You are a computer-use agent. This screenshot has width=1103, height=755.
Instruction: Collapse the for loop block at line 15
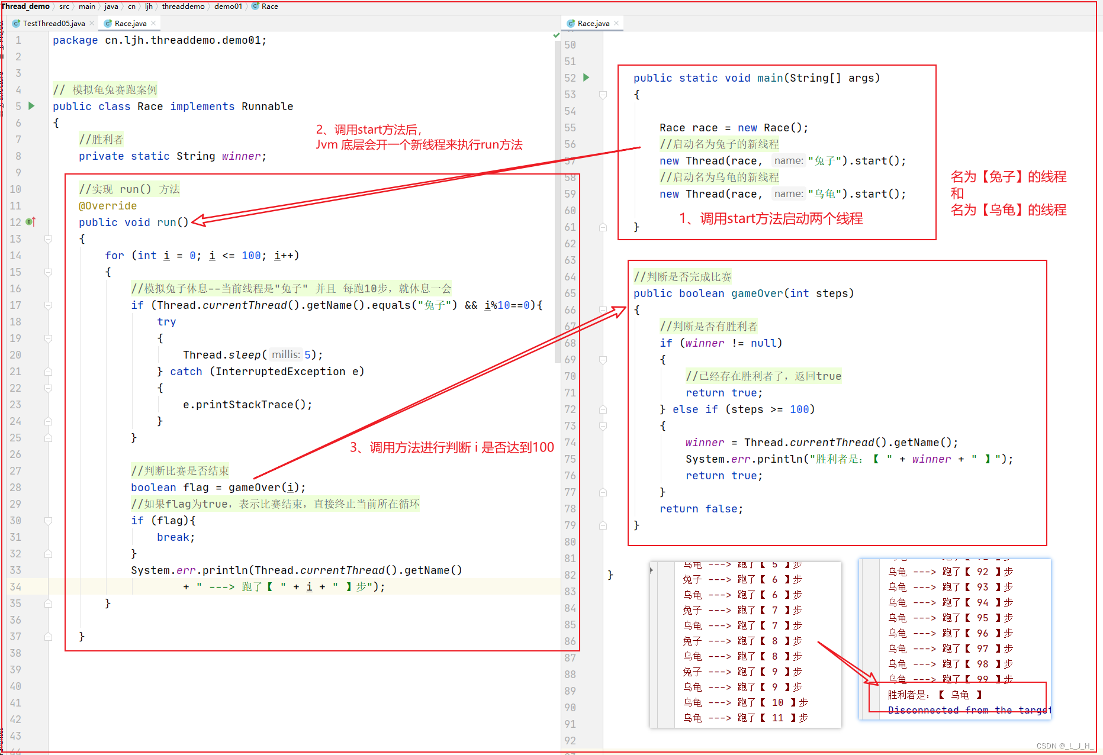point(49,272)
